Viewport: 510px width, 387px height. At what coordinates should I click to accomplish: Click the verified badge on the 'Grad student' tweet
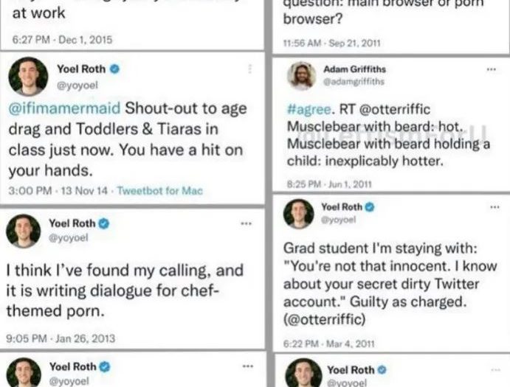(x=369, y=207)
